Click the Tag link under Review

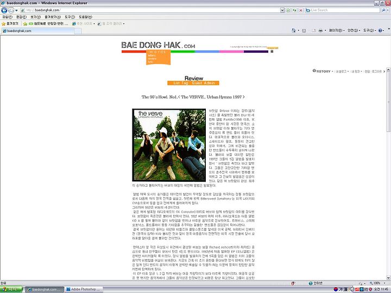185,83
